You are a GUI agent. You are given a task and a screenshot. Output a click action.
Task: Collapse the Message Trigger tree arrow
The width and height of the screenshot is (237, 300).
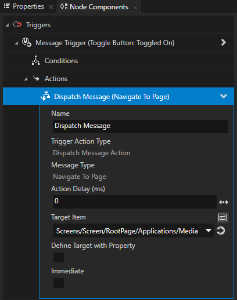point(16,43)
